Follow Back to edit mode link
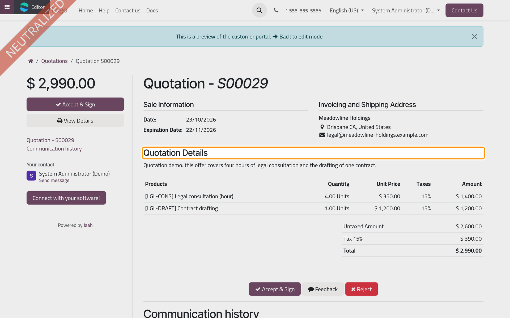The image size is (510, 318). pos(301,37)
